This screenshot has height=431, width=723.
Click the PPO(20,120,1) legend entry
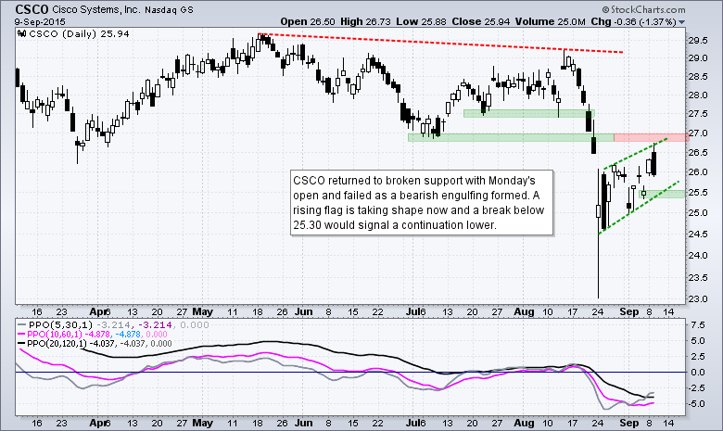pyautogui.click(x=95, y=344)
